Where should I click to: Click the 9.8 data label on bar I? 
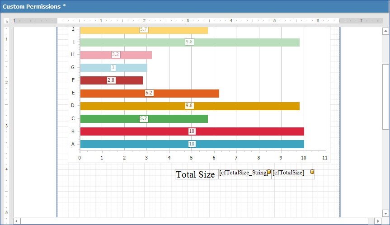(189, 42)
